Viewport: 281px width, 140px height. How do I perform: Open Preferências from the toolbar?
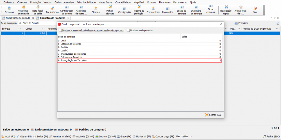[x=52, y=10]
